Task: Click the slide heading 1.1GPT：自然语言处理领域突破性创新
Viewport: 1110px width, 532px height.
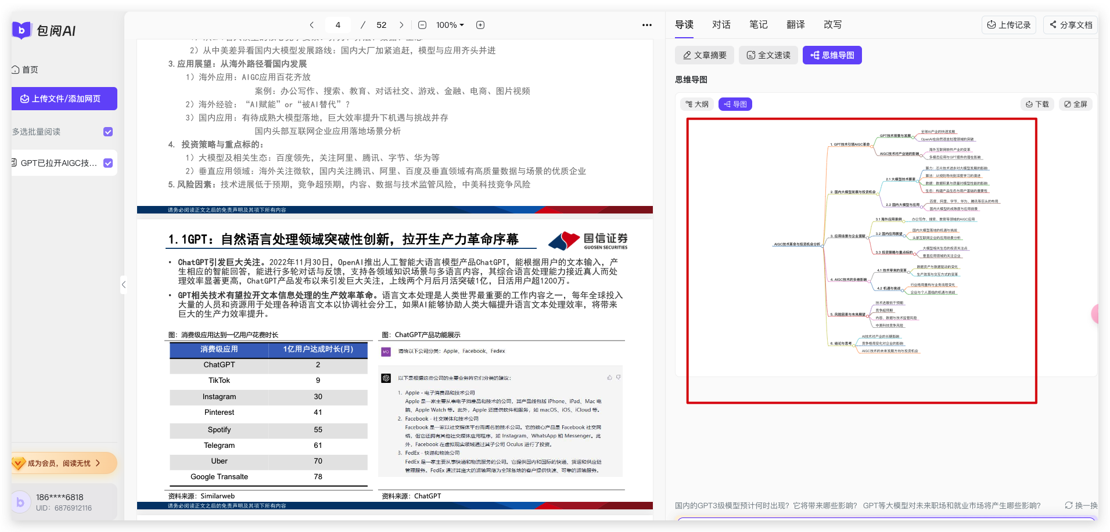Action: [x=343, y=239]
